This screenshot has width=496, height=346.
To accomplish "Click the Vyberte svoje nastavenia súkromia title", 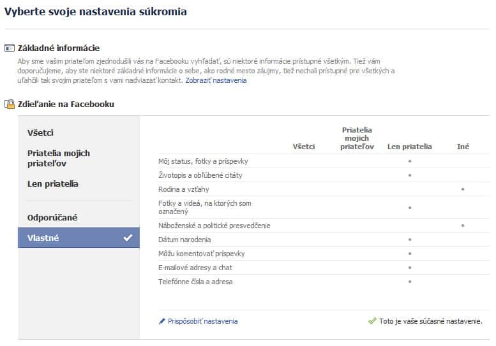I will (95, 11).
